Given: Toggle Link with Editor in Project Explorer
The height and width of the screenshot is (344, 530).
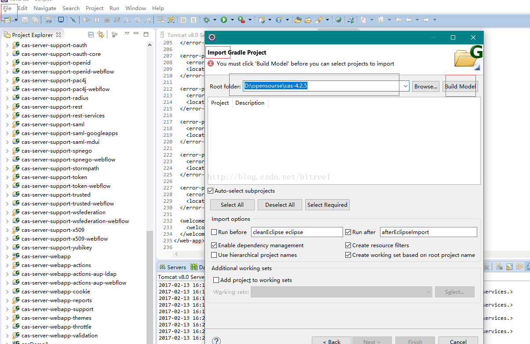Looking at the screenshot, I should pos(101,34).
